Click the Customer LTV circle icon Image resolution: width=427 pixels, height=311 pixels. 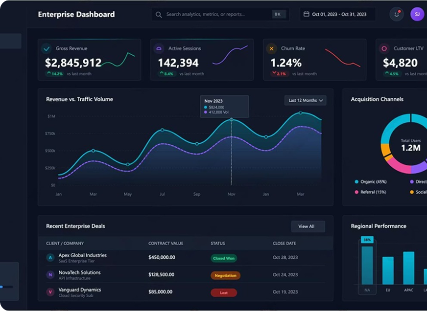coord(384,49)
